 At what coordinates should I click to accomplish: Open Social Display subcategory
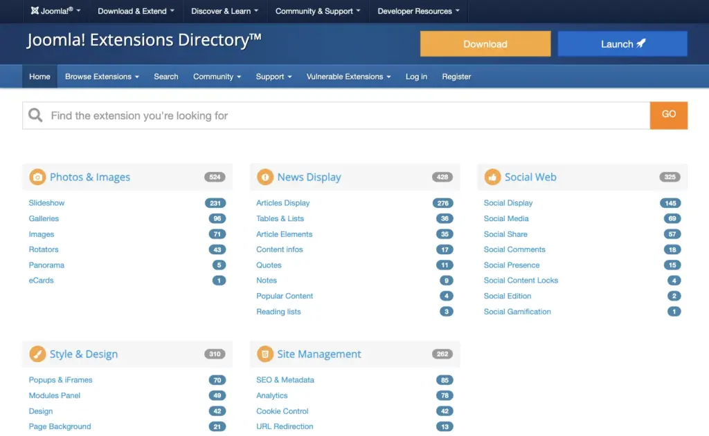[x=508, y=203]
